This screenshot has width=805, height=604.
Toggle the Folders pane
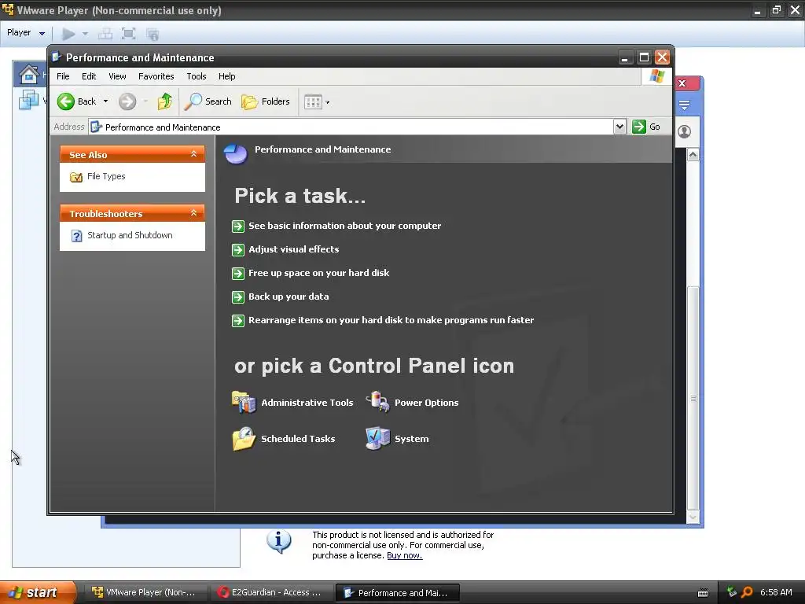coord(266,101)
